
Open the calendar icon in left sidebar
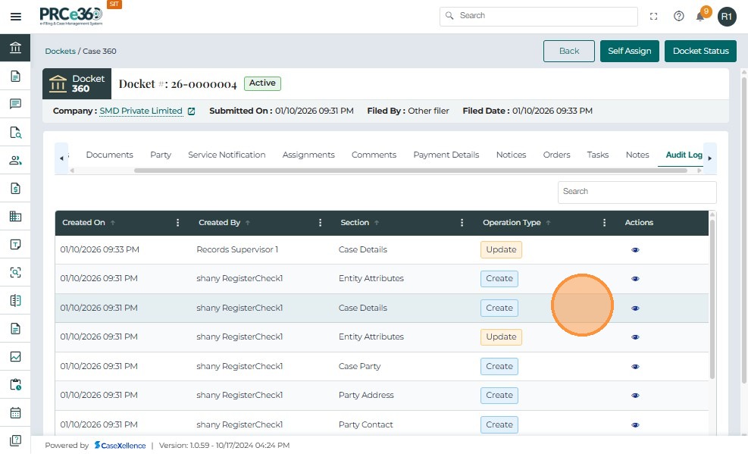coord(15,413)
